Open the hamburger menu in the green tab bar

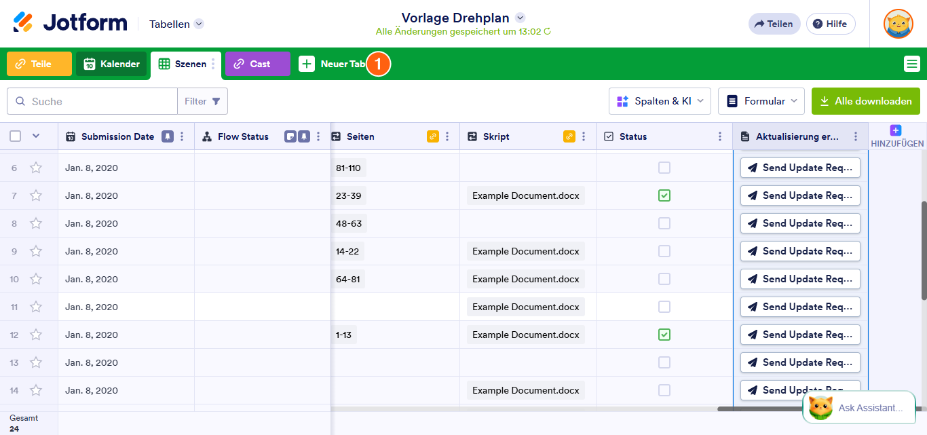(x=911, y=64)
